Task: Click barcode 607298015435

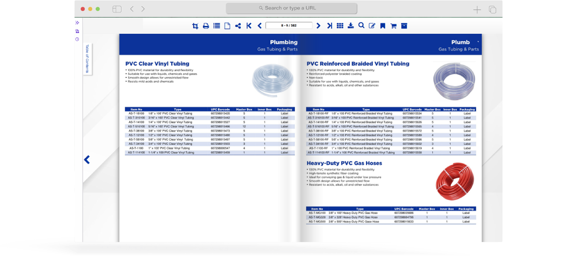Action: pyautogui.click(x=221, y=113)
